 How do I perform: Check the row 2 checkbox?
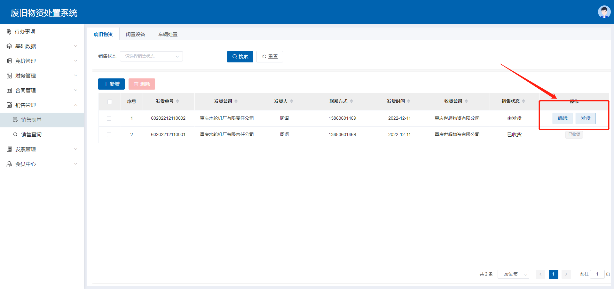point(109,135)
